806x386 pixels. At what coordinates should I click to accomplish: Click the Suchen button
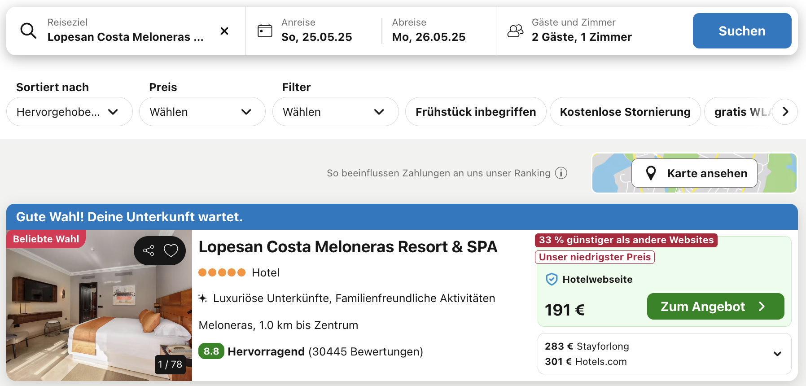[x=742, y=31]
